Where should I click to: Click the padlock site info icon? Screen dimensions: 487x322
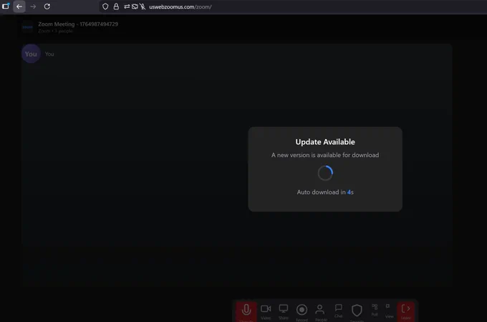pyautogui.click(x=116, y=6)
